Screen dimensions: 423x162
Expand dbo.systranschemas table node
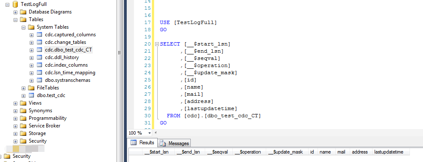click(31, 80)
